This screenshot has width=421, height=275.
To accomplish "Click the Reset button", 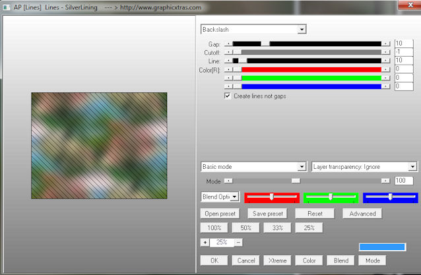I will coord(315,214).
